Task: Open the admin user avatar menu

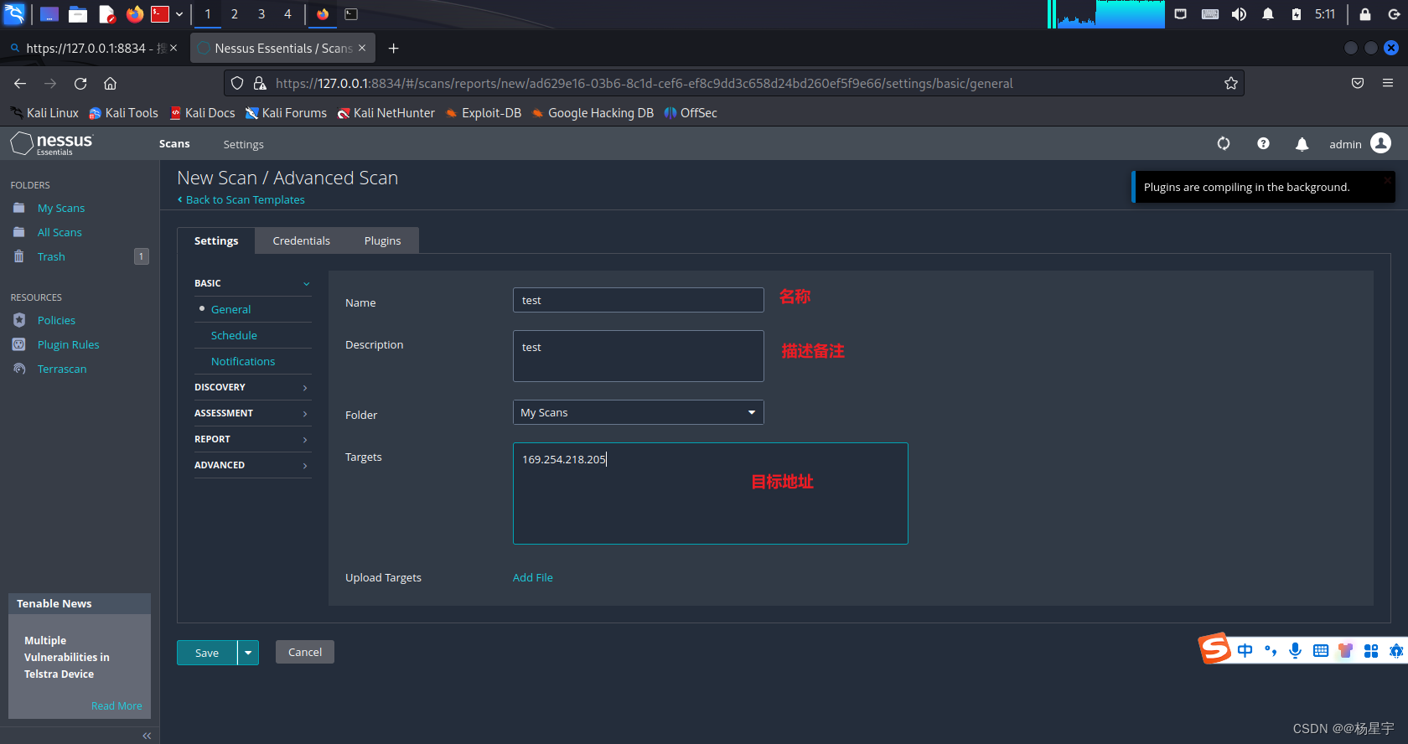Action: [1380, 143]
